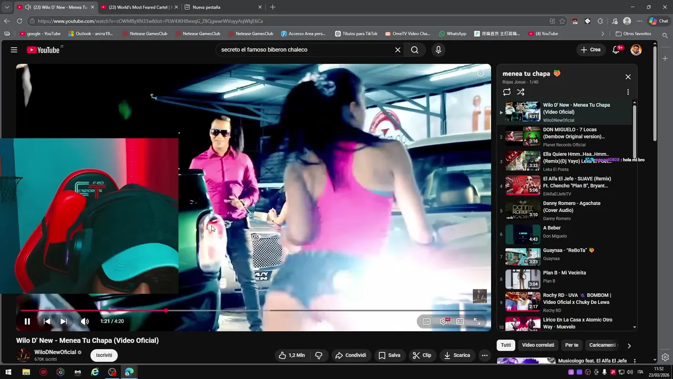This screenshot has height=379, width=673.
Task: Open the playlist panel scrollbar down arrow
Action: point(635,327)
